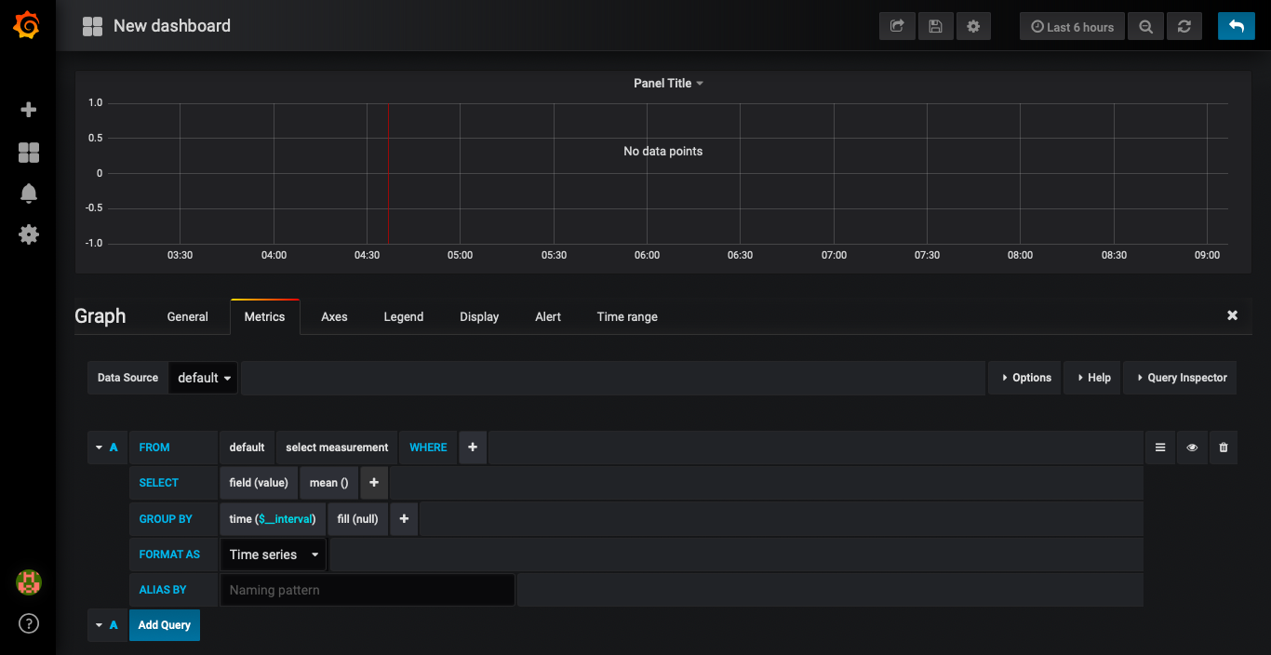Go back to dashboard with arrow button
Screen dimensions: 1271x655
click(x=1237, y=26)
